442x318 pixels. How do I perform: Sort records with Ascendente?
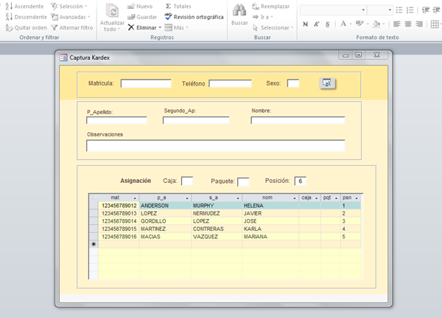(x=24, y=6)
